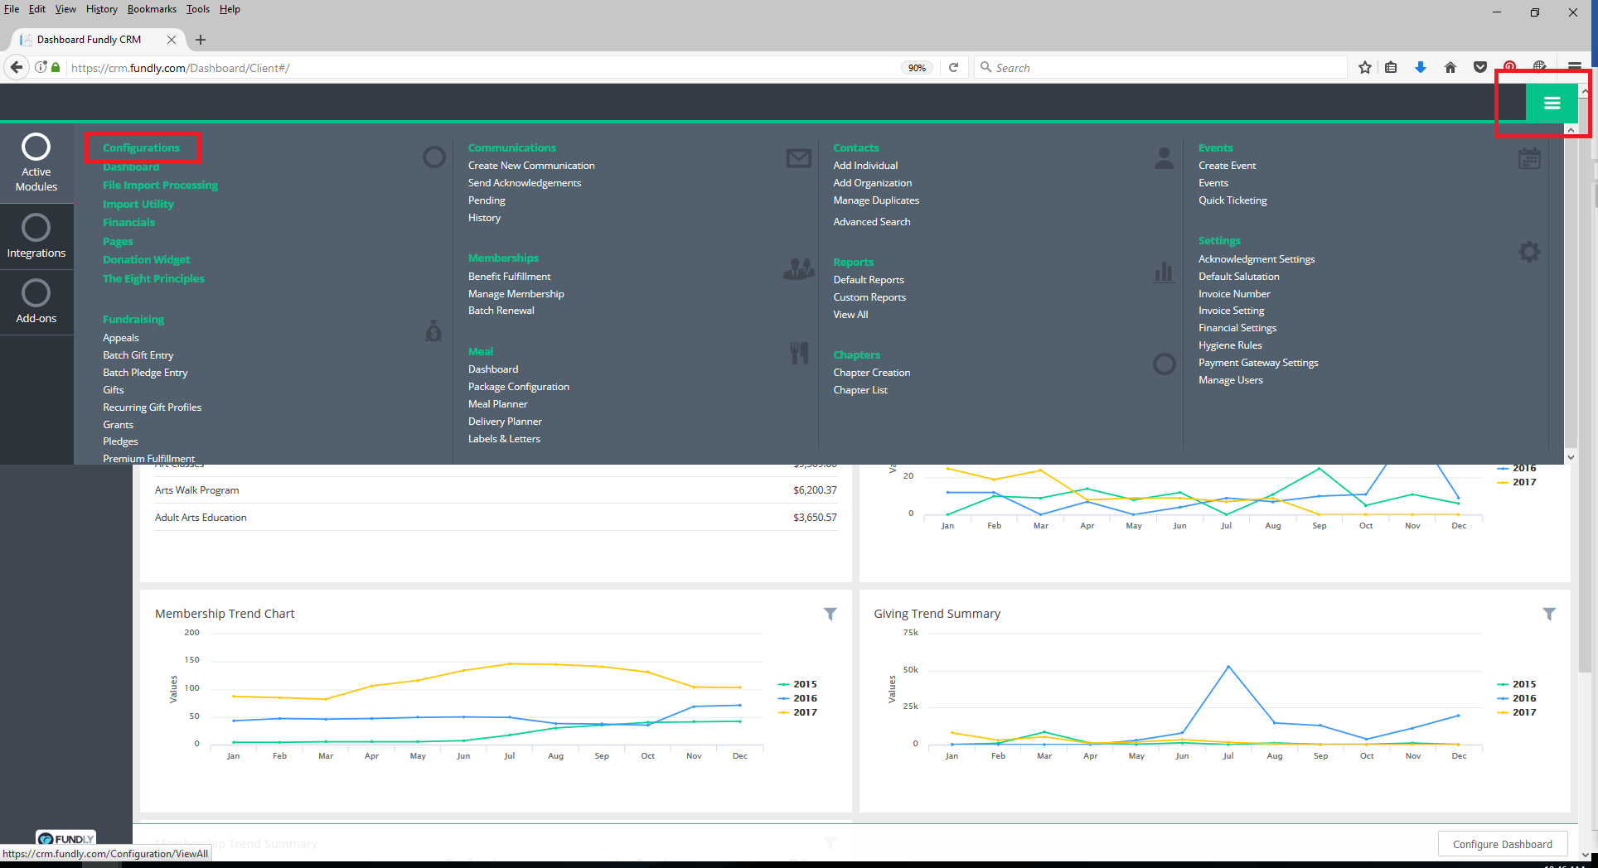This screenshot has width=1598, height=868.
Task: Open Manage Membership link
Action: (516, 294)
